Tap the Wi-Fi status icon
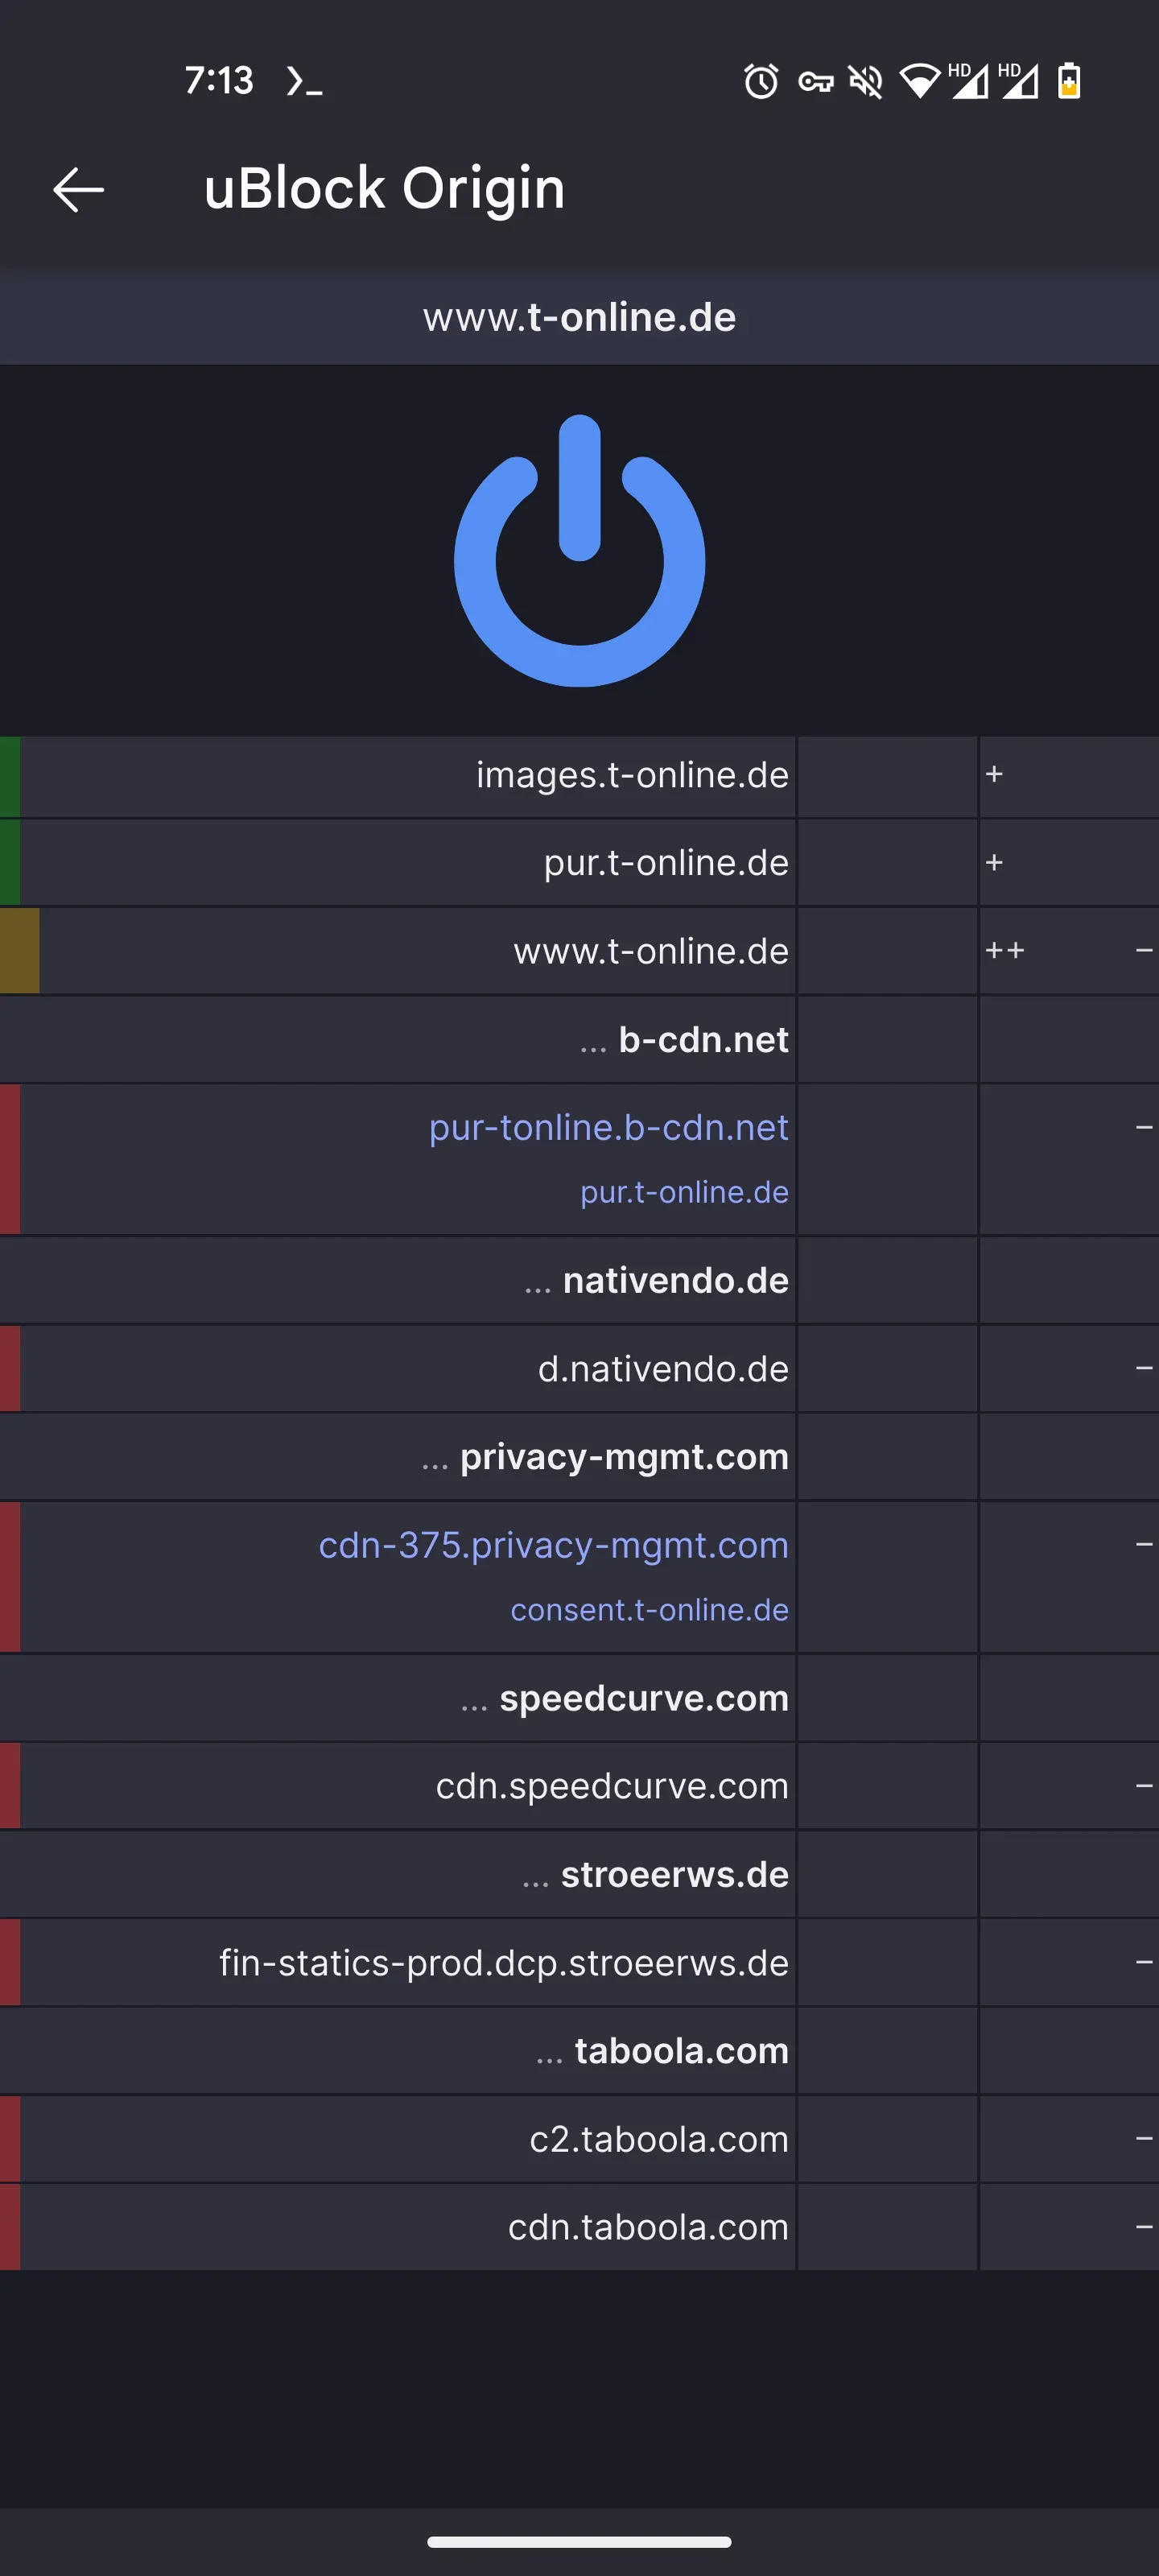The width and height of the screenshot is (1159, 2576). 919,81
